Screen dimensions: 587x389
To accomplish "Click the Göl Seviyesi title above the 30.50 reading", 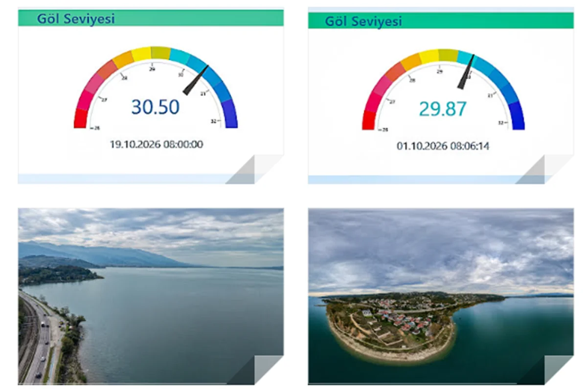I will pyautogui.click(x=75, y=19).
